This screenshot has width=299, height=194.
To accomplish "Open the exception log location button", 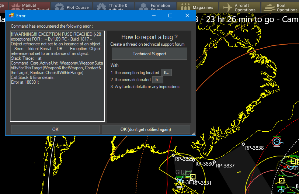I will point(166,73).
